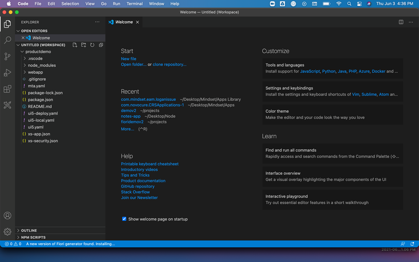Screen dimensions: 419x262
Task: Open the Printable keyboard cheatsheet link
Action: coord(150,164)
